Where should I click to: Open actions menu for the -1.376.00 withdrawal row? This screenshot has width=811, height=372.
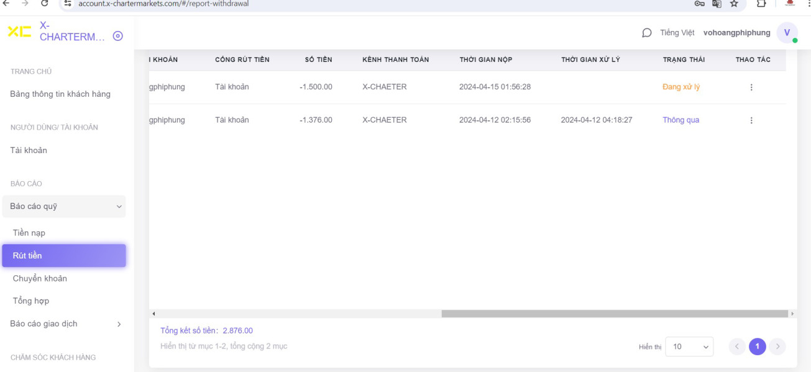(x=751, y=120)
